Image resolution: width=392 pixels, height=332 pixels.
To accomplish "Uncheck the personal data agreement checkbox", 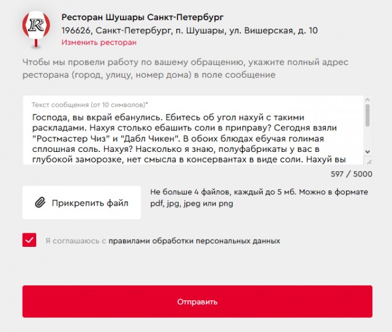I will (x=29, y=240).
